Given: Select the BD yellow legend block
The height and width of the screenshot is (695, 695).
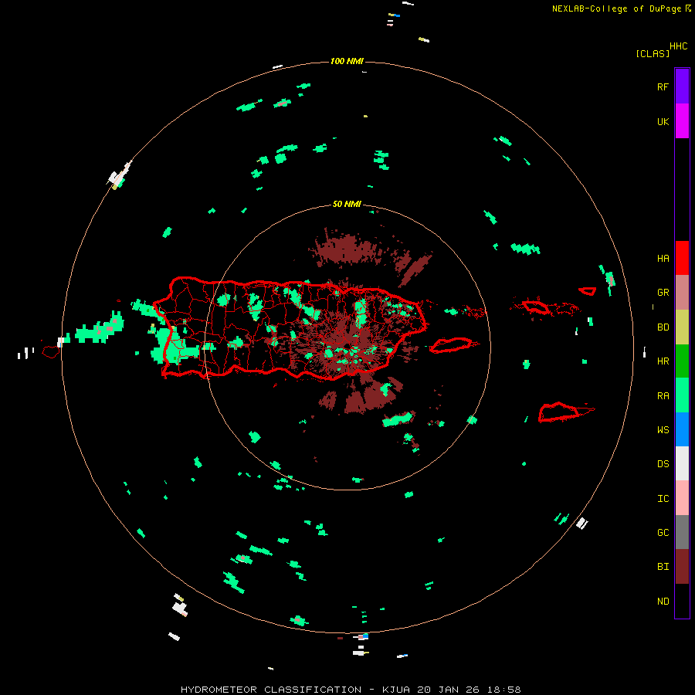Looking at the screenshot, I should click(682, 327).
